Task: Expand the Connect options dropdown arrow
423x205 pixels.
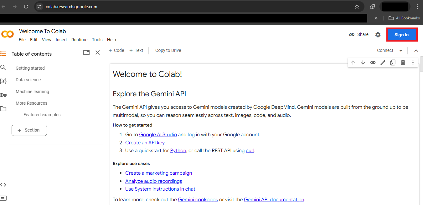Action: [x=401, y=51]
